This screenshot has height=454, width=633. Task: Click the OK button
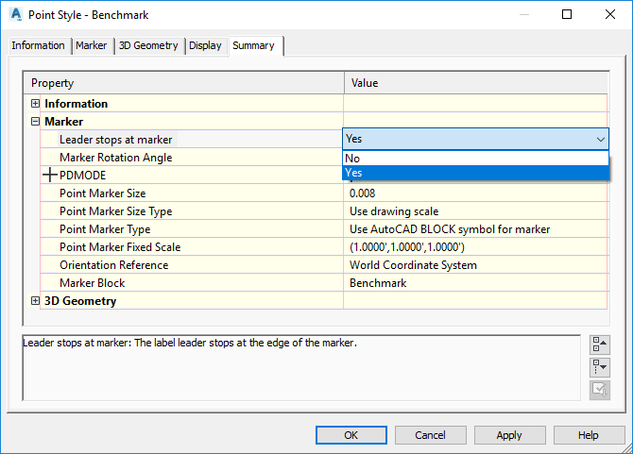point(351,435)
